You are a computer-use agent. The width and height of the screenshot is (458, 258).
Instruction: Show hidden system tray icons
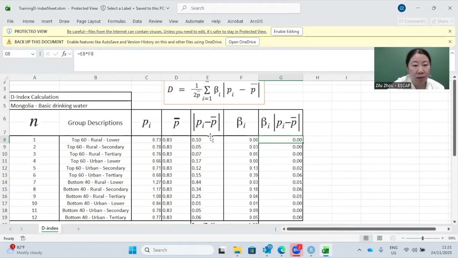tap(359, 250)
